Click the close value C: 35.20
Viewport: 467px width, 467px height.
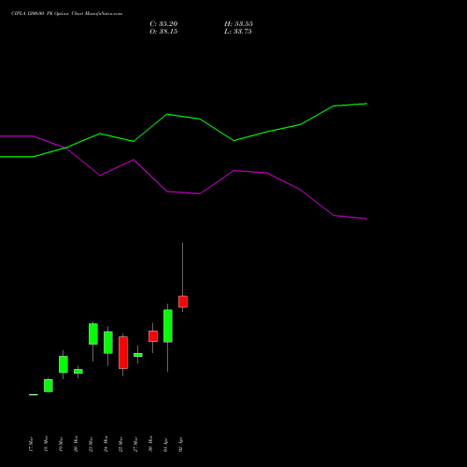click(x=163, y=24)
